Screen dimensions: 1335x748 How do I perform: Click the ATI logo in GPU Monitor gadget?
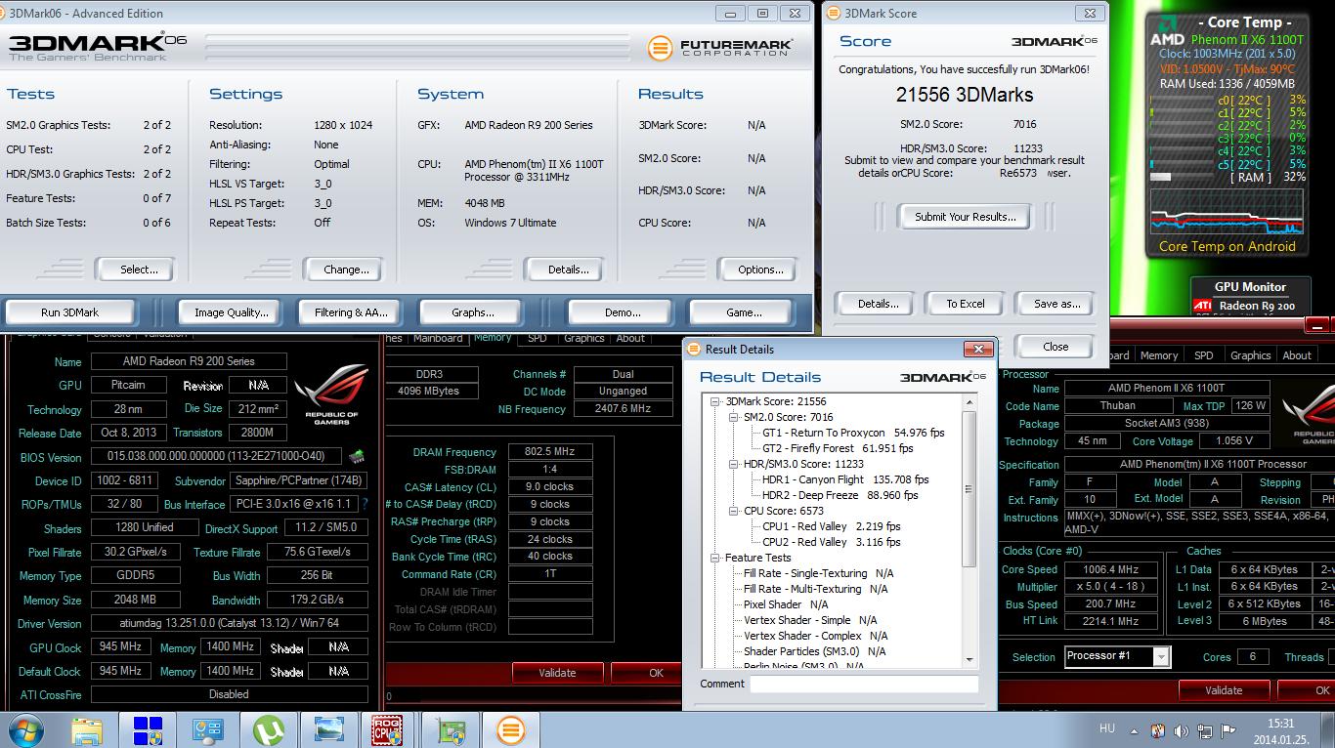[1204, 306]
